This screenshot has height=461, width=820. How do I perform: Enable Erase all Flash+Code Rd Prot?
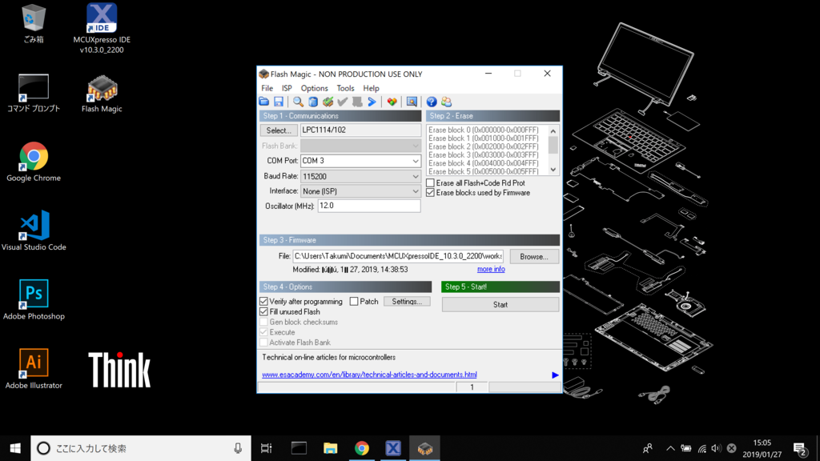point(430,183)
